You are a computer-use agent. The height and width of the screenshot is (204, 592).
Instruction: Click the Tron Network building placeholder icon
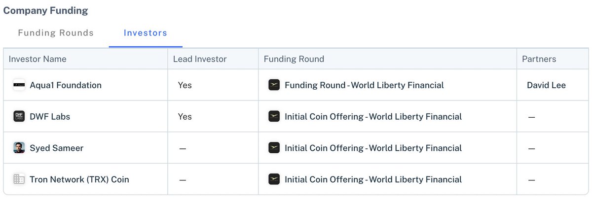[19, 179]
